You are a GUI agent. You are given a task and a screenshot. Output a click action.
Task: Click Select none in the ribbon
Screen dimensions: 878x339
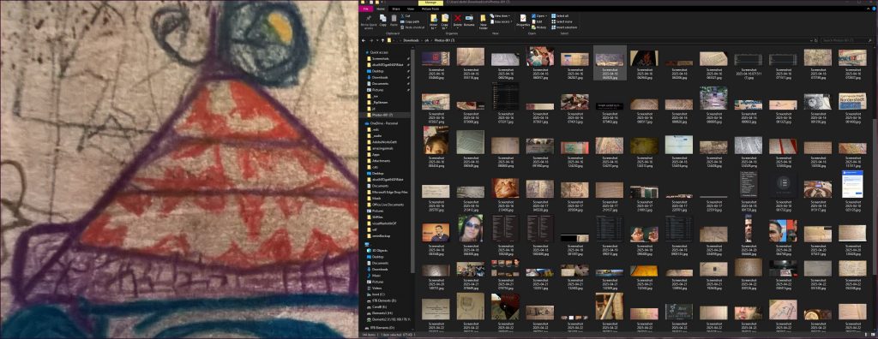tap(562, 21)
